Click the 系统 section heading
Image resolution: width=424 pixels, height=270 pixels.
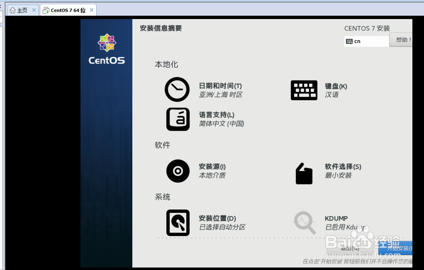(x=162, y=197)
